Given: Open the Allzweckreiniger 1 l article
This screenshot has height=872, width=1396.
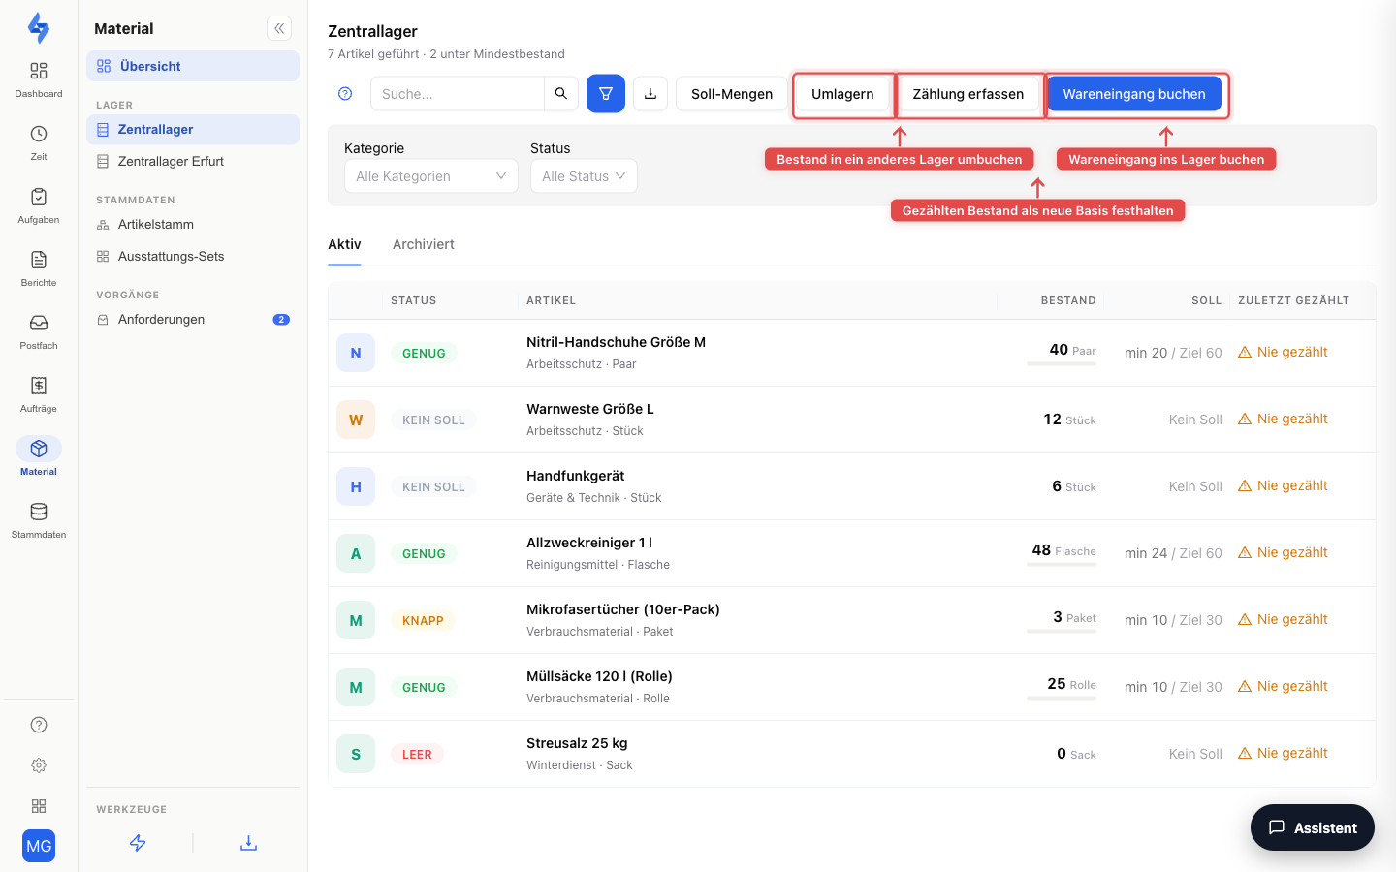Looking at the screenshot, I should (589, 543).
